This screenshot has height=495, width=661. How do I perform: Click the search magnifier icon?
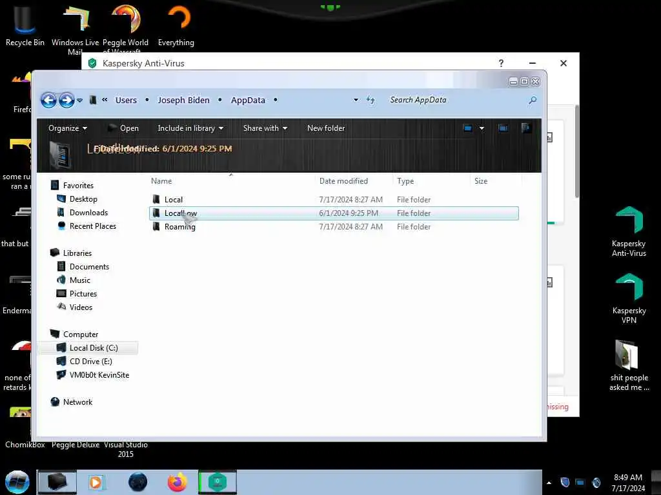pos(533,100)
